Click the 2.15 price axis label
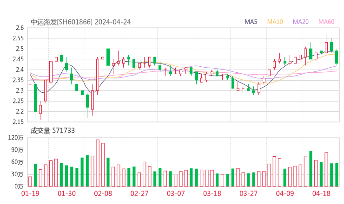 pos(18,122)
